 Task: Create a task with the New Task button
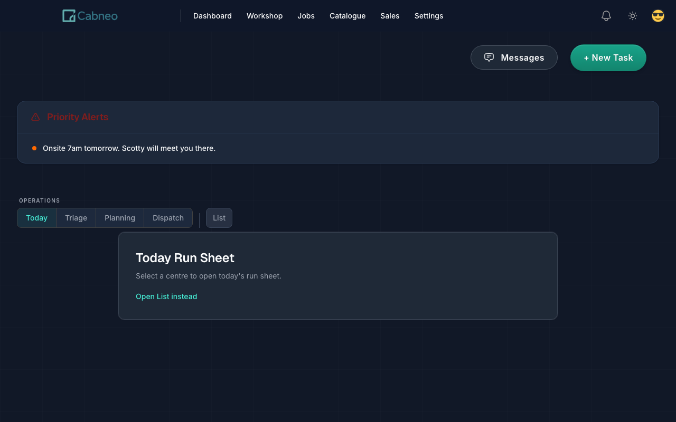tap(608, 57)
